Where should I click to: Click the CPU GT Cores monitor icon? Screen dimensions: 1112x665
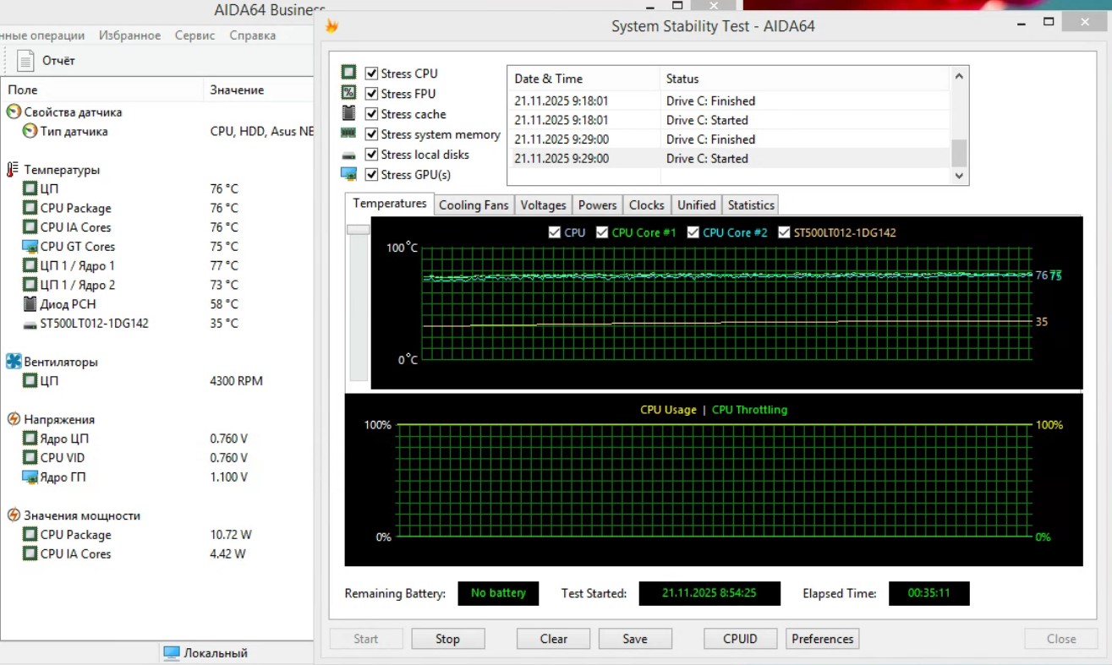30,247
